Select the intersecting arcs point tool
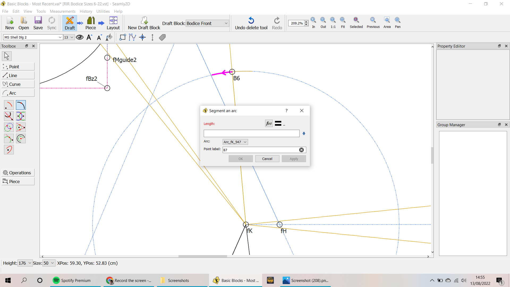 [21, 116]
